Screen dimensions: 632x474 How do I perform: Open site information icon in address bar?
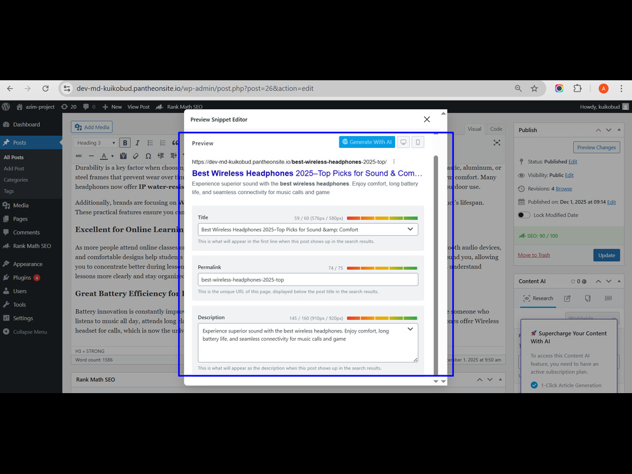(67, 88)
